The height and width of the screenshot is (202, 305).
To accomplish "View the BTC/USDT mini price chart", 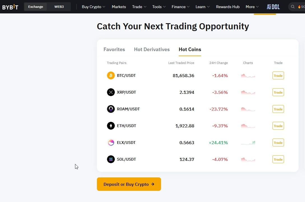I will [248, 76].
